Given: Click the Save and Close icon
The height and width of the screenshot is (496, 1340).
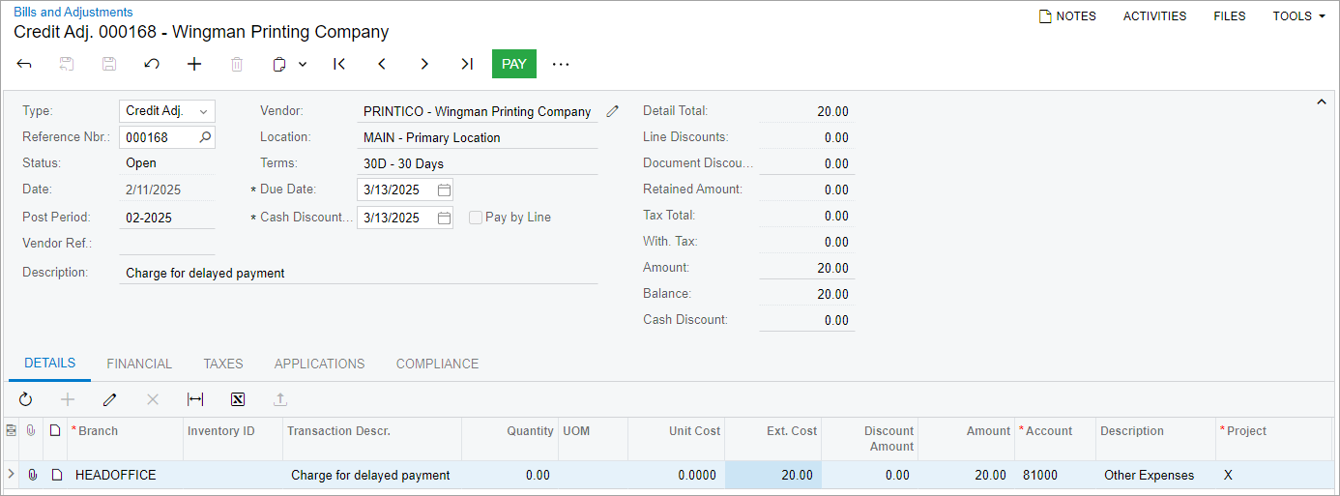Looking at the screenshot, I should (x=67, y=64).
